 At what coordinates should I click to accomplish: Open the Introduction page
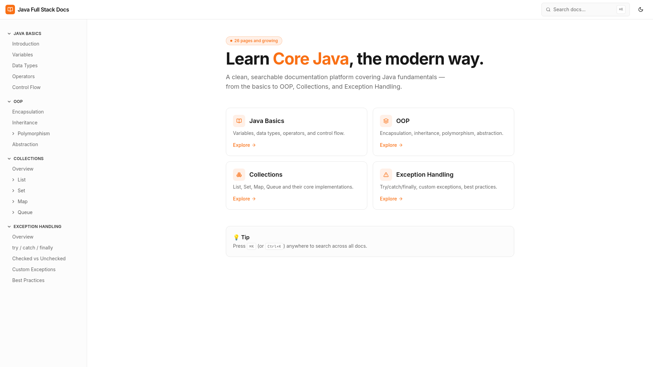coord(26,44)
